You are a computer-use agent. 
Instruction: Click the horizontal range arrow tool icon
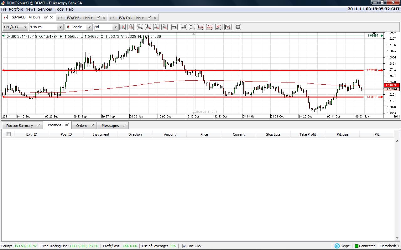click(x=184, y=27)
